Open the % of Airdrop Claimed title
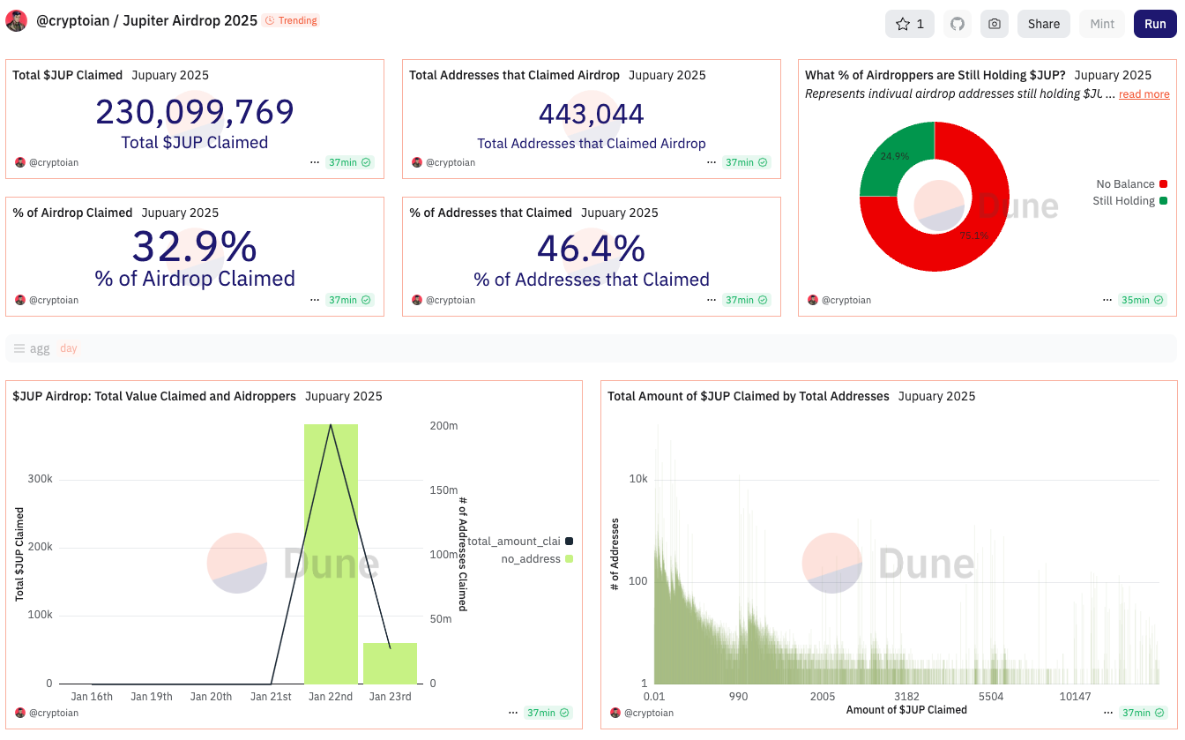Screen dimensions: 1185x740 [72, 213]
